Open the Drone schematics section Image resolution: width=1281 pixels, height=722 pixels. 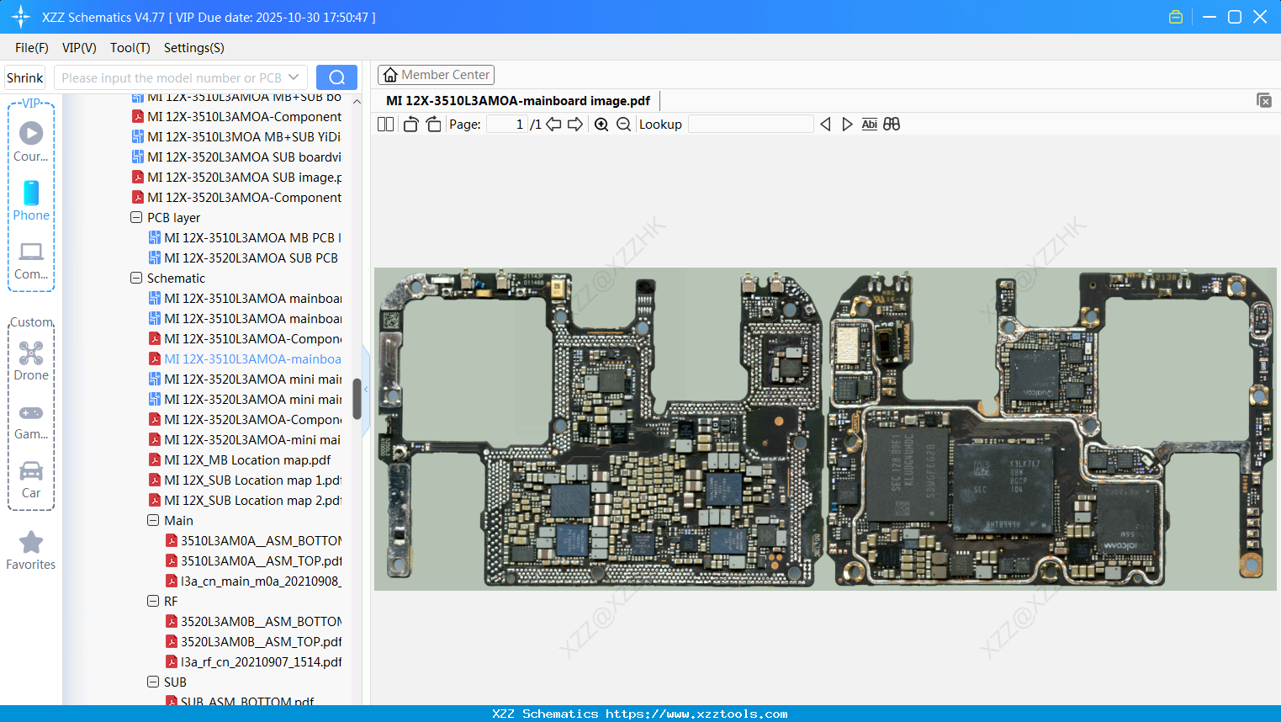pyautogui.click(x=31, y=361)
